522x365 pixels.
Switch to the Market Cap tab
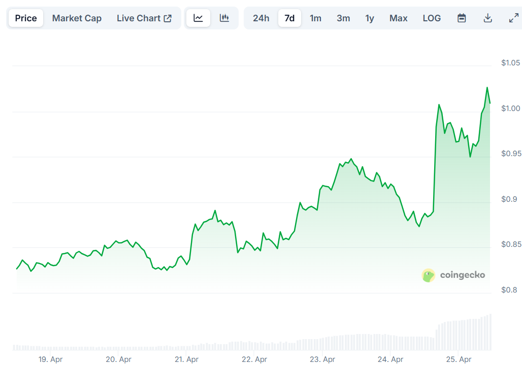[77, 18]
